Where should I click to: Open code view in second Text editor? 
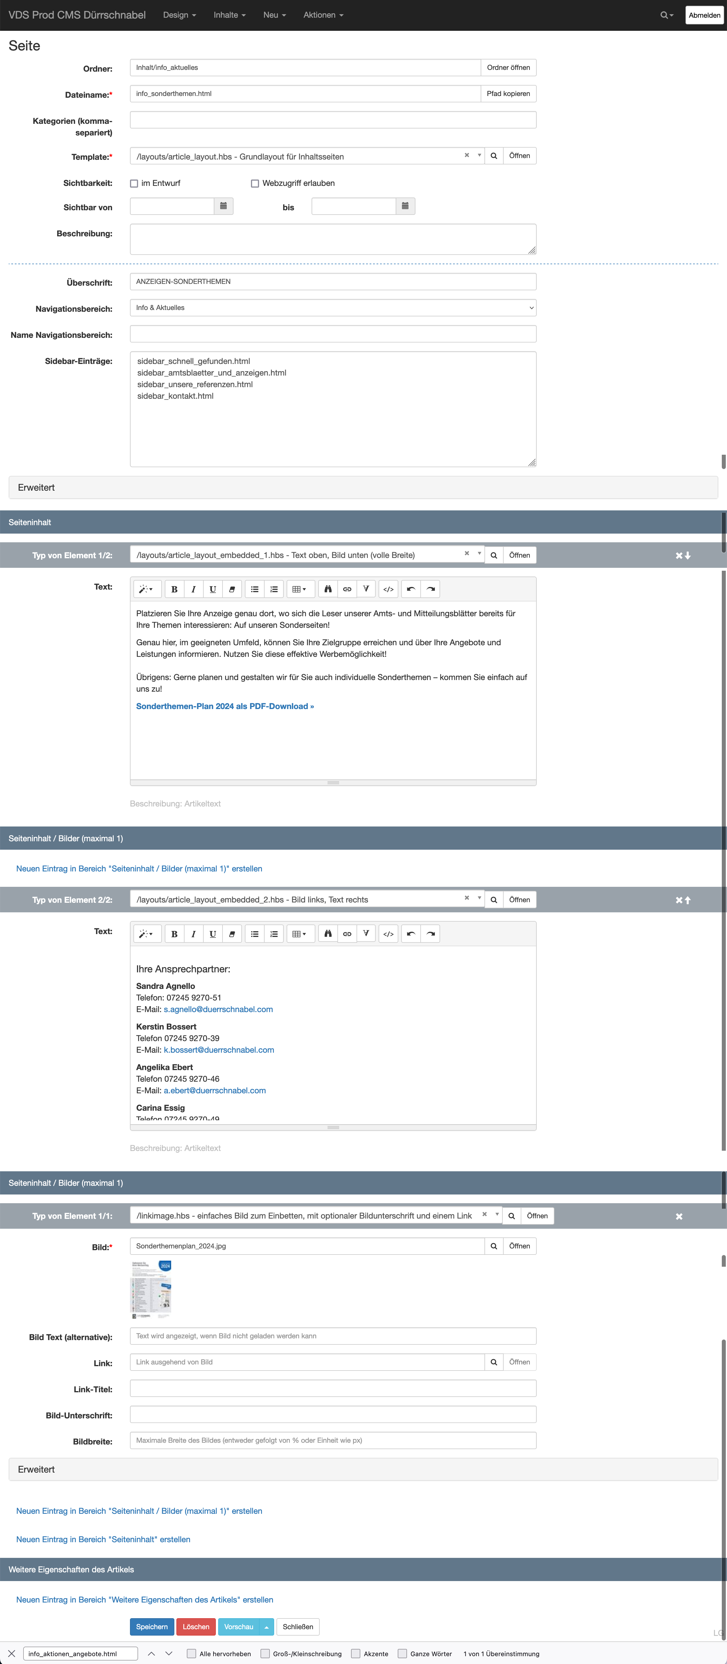[388, 934]
